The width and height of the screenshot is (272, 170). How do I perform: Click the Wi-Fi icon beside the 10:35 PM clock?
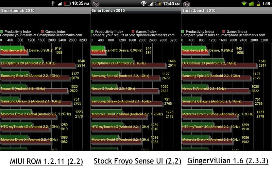[x=53, y=3]
